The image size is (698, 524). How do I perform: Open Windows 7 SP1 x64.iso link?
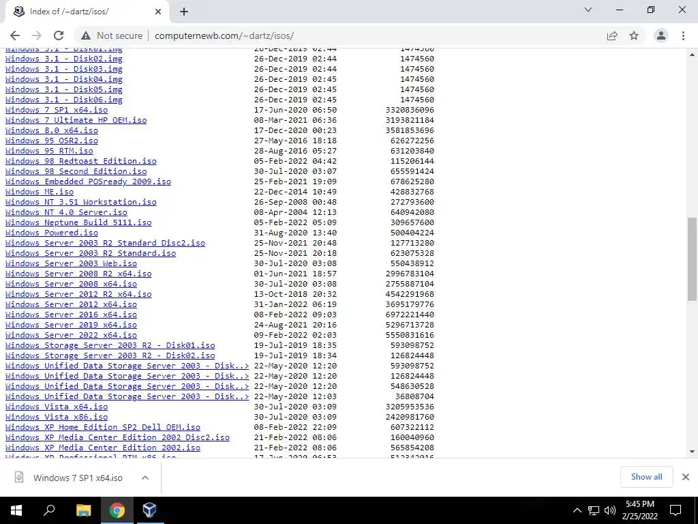57,110
